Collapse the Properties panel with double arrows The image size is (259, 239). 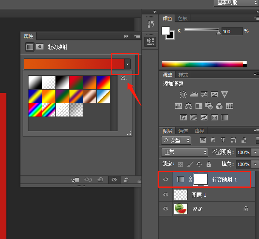tap(126, 36)
